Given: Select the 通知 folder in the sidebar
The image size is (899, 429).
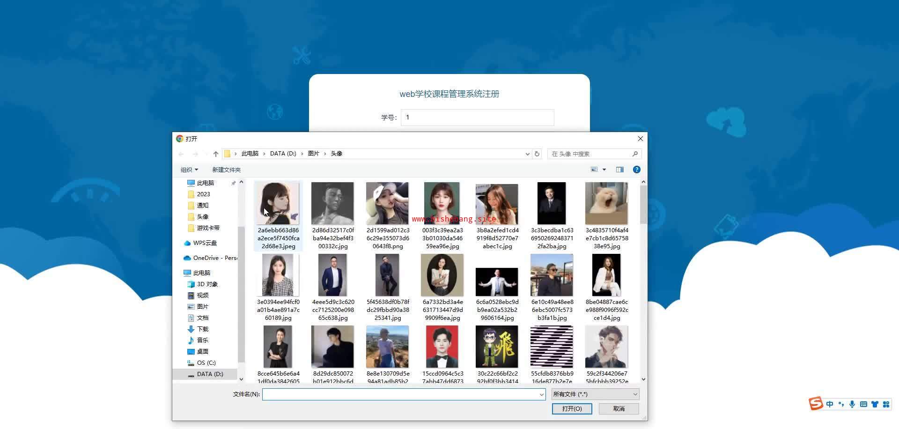Looking at the screenshot, I should coord(202,206).
